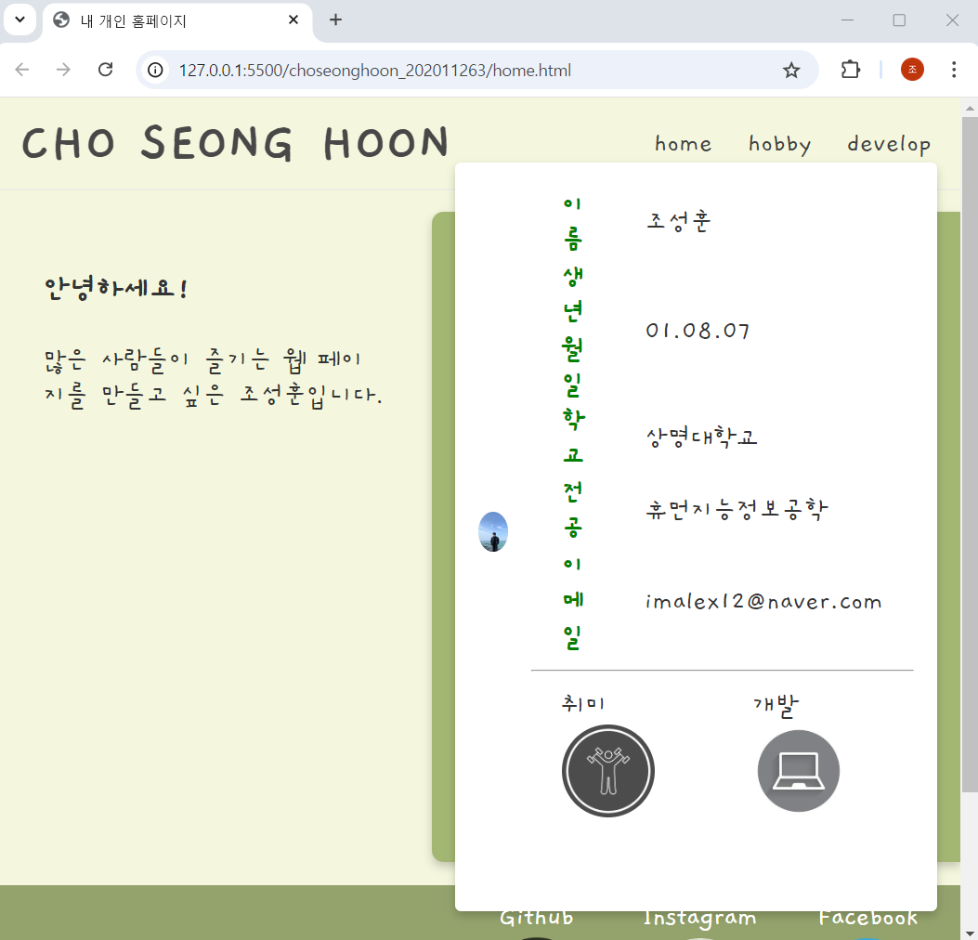Open the hobby navigation link

point(779,144)
